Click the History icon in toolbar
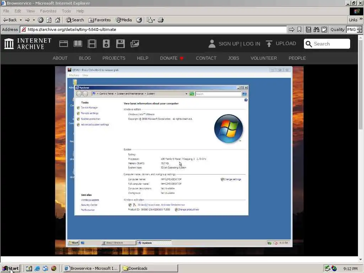This screenshot has height=273, width=364. (139, 20)
